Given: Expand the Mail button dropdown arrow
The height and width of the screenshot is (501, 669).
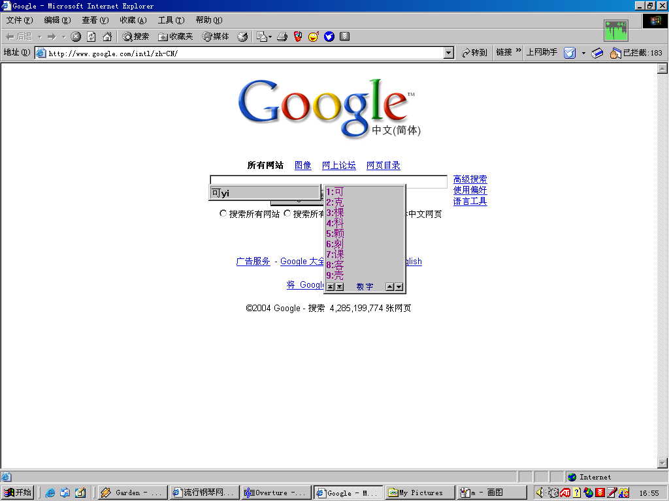Looking at the screenshot, I should [x=270, y=37].
